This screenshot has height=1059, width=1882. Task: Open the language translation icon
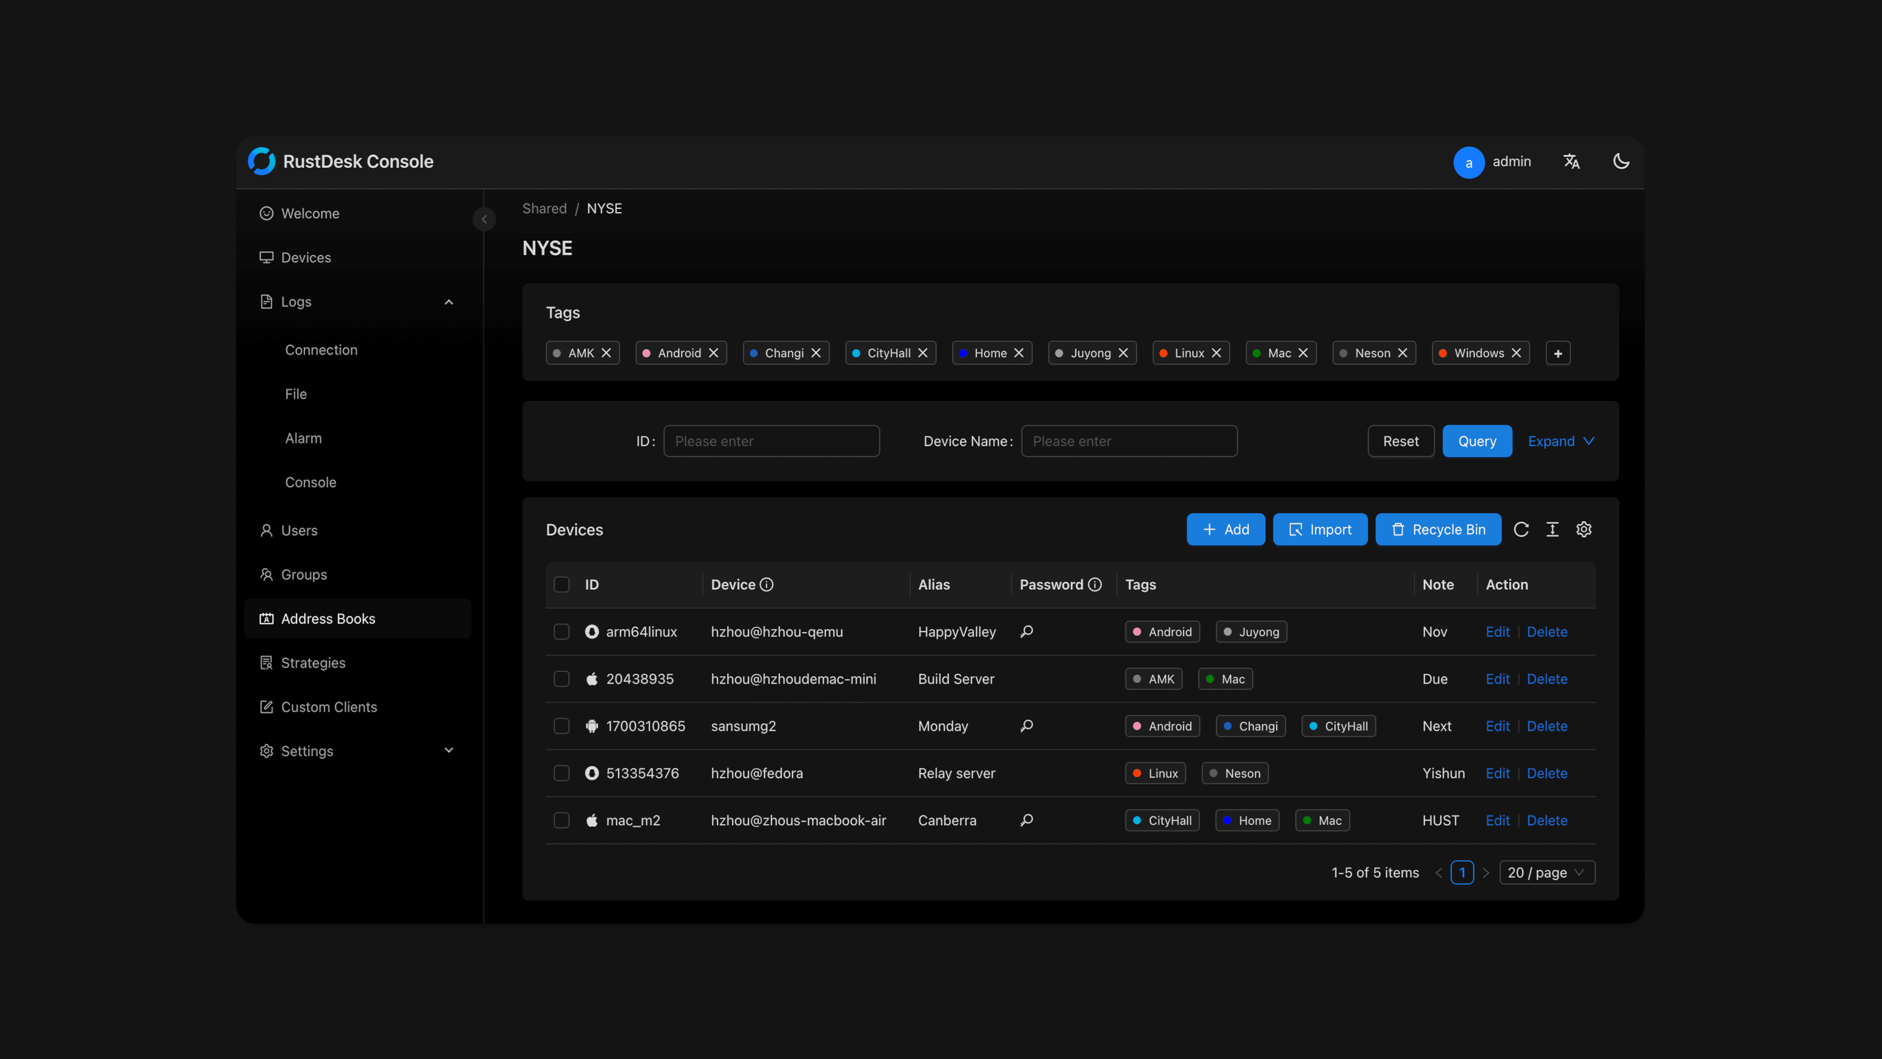click(1571, 161)
